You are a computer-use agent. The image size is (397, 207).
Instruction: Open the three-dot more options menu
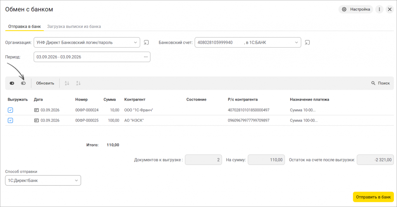click(x=379, y=9)
